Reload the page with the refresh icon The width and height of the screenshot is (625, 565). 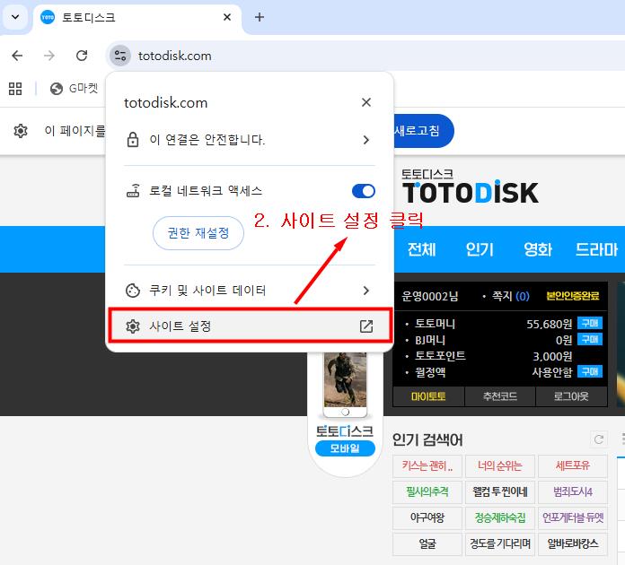tap(82, 56)
